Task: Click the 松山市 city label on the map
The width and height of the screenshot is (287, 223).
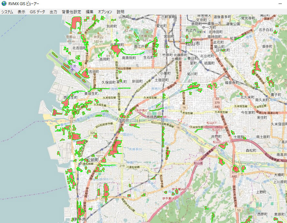Action: pyautogui.click(x=193, y=44)
